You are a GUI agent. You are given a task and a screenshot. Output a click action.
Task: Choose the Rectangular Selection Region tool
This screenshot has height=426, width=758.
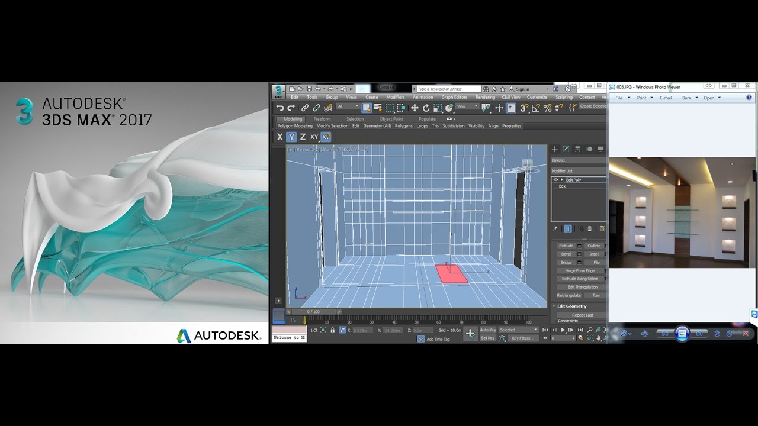390,108
